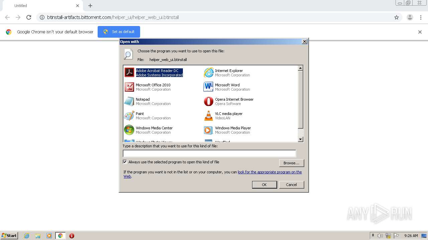This screenshot has width=428, height=240.
Task: Open a new Chrome tab
Action: click(90, 6)
